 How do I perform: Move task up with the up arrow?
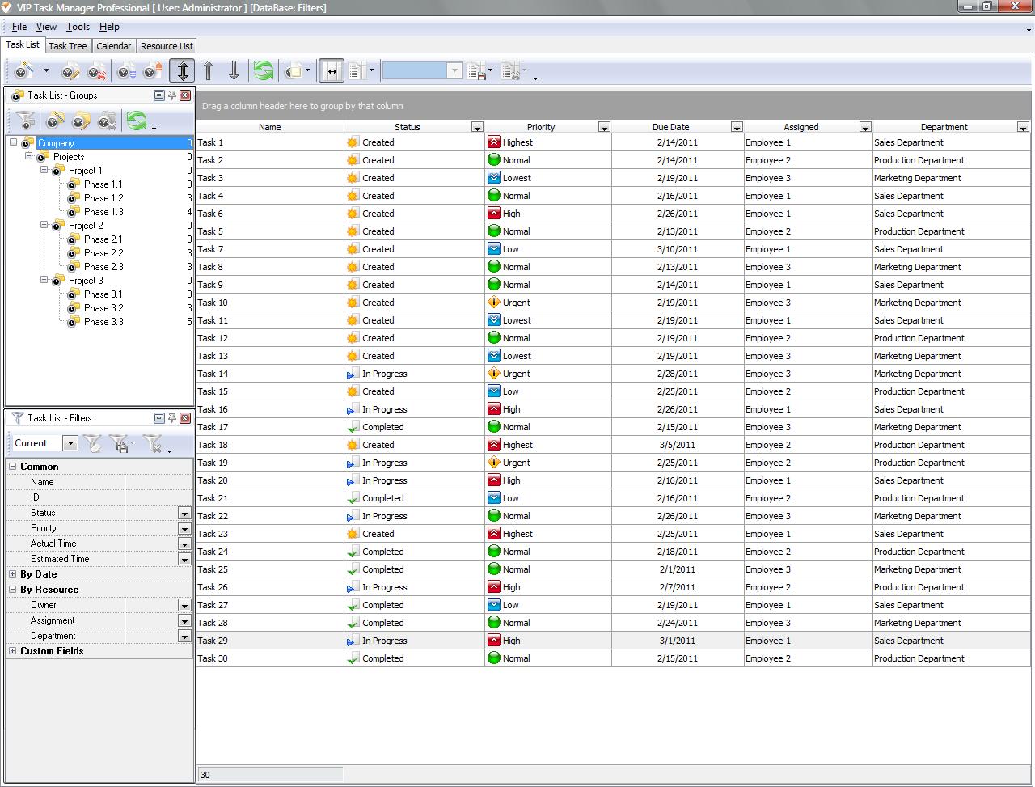(x=209, y=71)
